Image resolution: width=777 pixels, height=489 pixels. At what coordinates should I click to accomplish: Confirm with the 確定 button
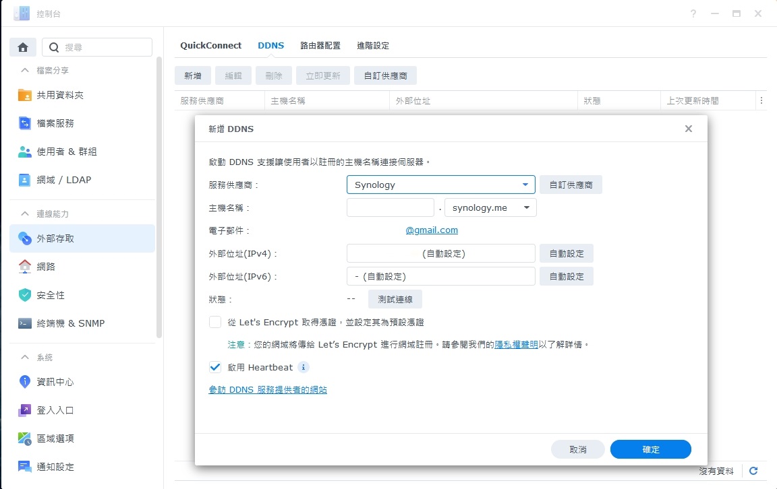[651, 449]
